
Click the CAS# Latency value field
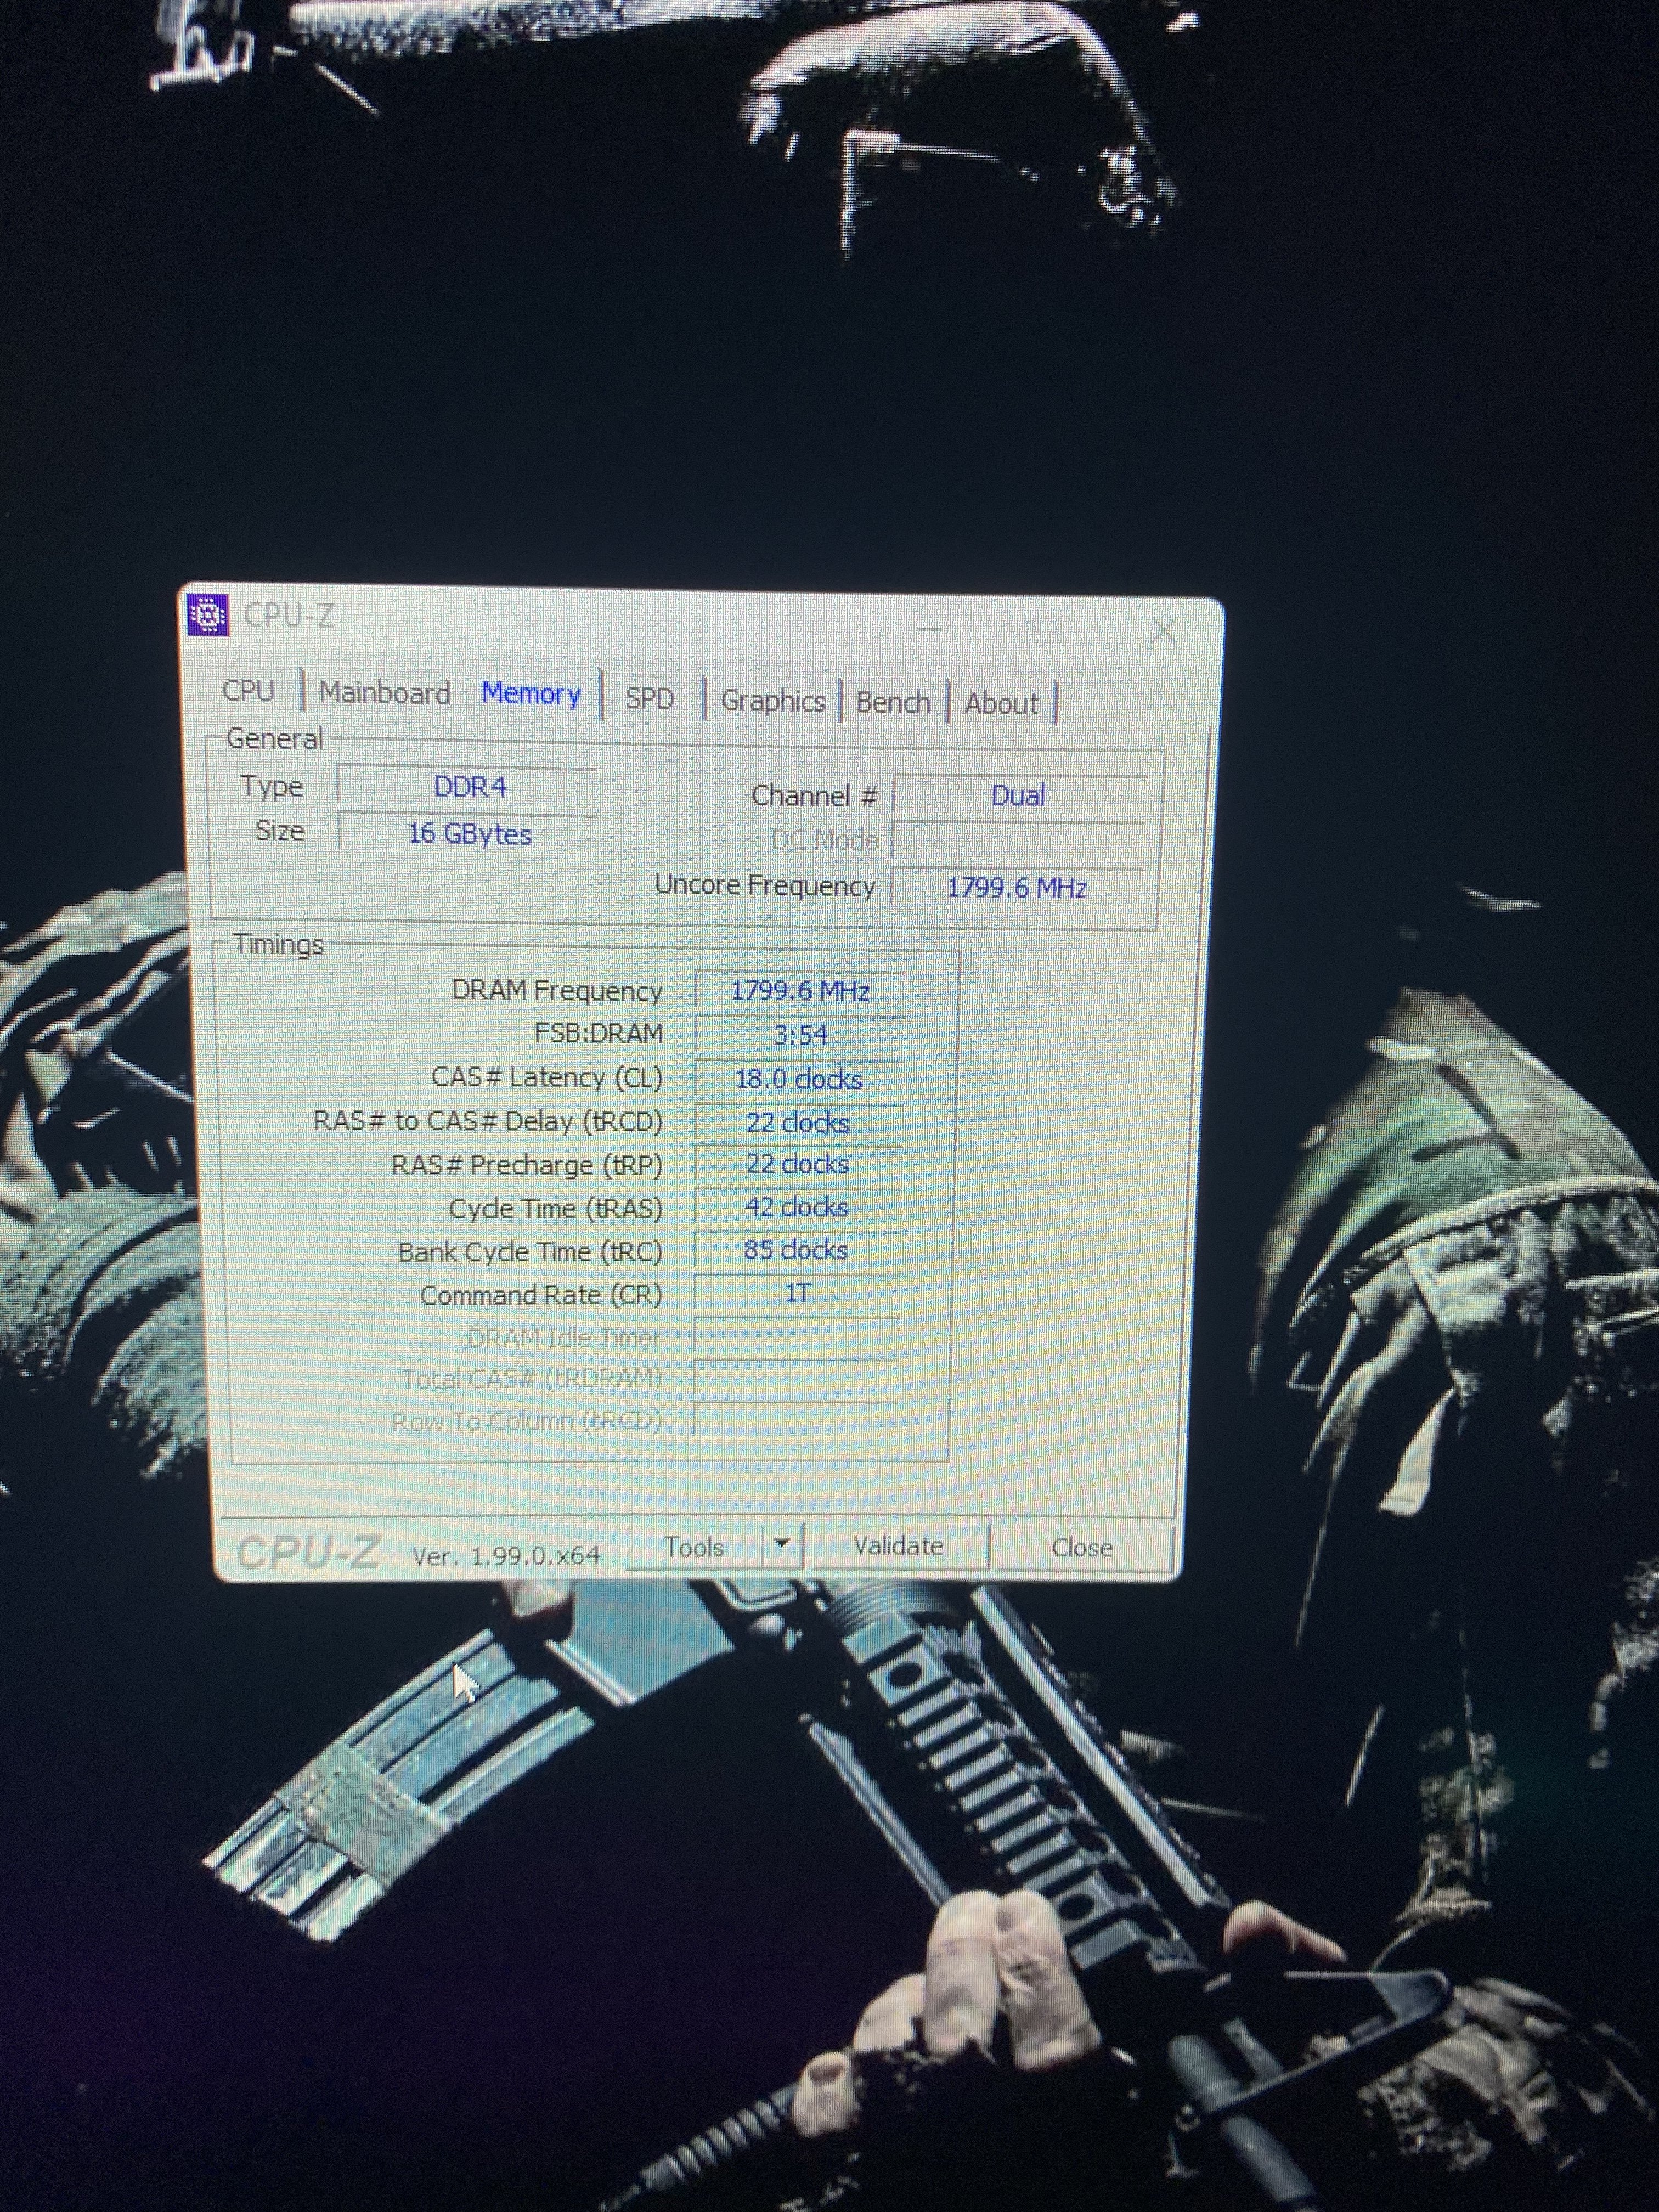(798, 1079)
